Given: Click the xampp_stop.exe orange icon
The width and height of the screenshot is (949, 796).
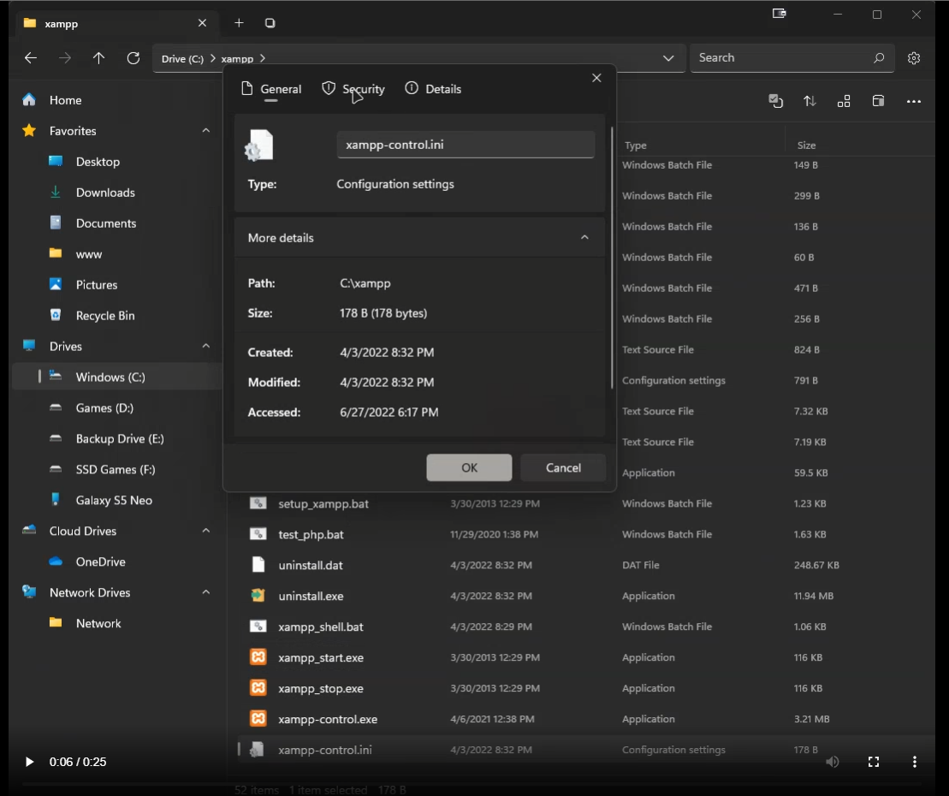Looking at the screenshot, I should point(258,687).
